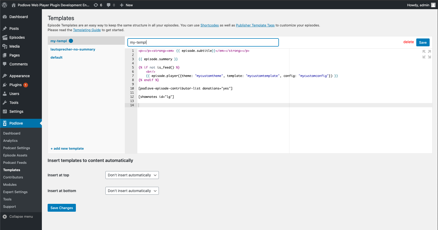438x230 pixels.
Task: Click the podlove-episode-contributor-list shortcode line
Action: click(x=185, y=88)
